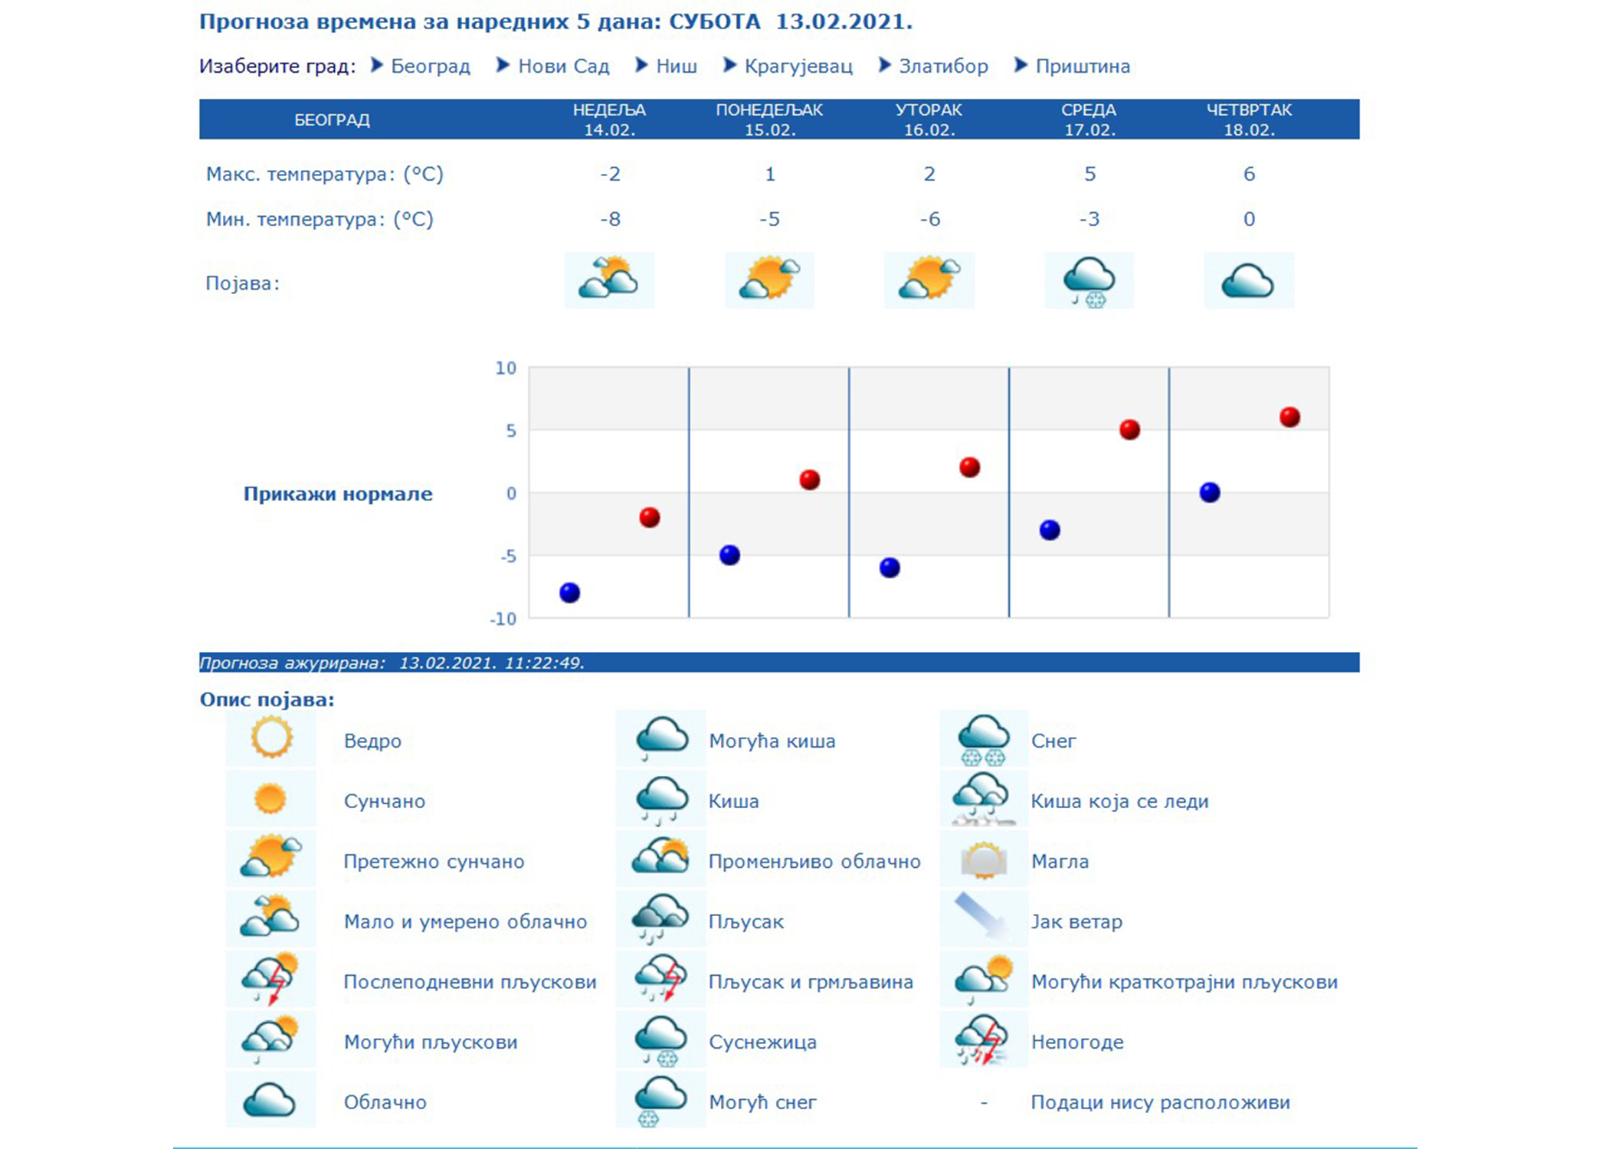The image size is (1609, 1149).
Task: Click the Sunday max temperature value -2
Action: (x=610, y=175)
